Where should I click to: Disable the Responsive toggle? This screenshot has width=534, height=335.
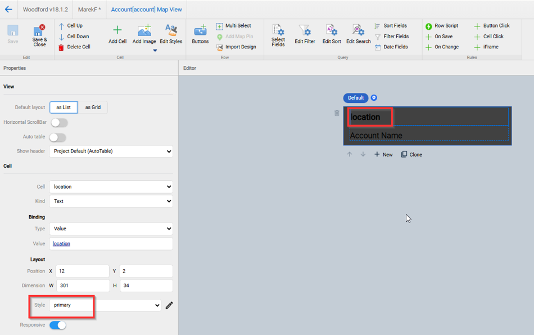(x=58, y=325)
